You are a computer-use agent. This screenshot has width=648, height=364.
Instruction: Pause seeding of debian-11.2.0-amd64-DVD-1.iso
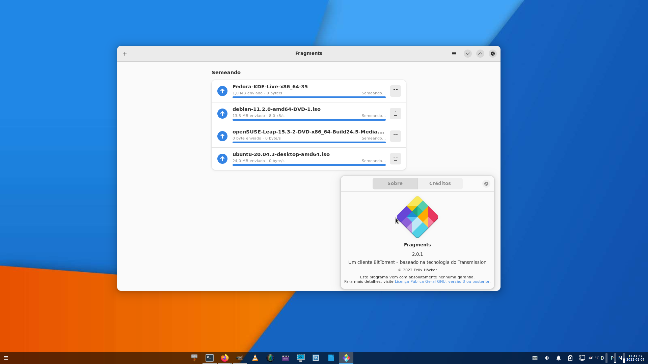tap(222, 114)
